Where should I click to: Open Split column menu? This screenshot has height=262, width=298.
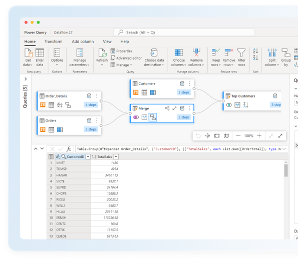click(272, 57)
